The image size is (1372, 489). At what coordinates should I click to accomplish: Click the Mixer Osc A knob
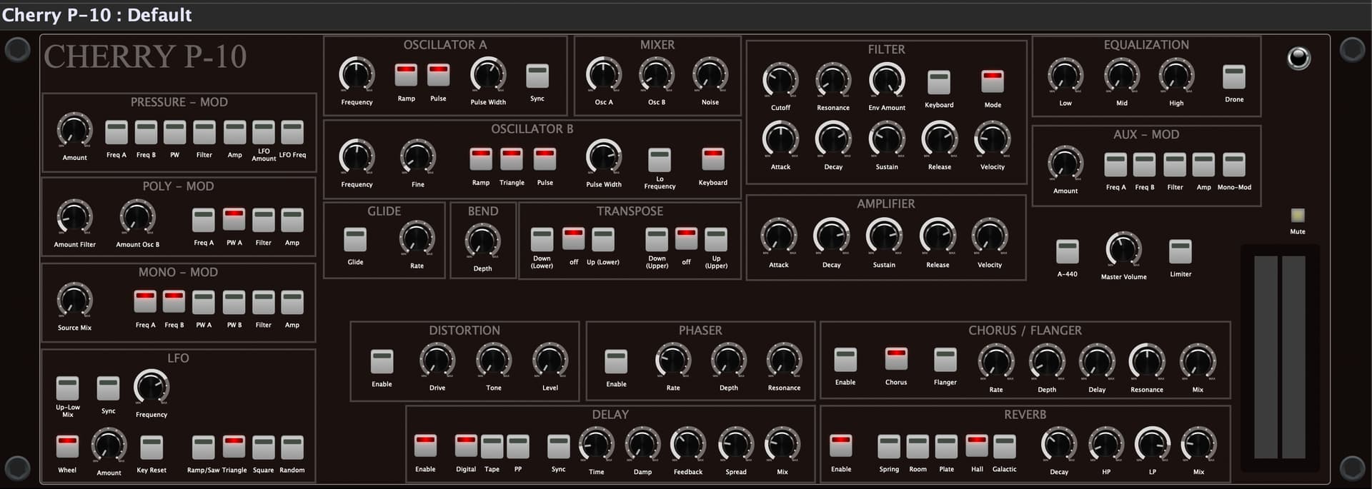coord(604,74)
